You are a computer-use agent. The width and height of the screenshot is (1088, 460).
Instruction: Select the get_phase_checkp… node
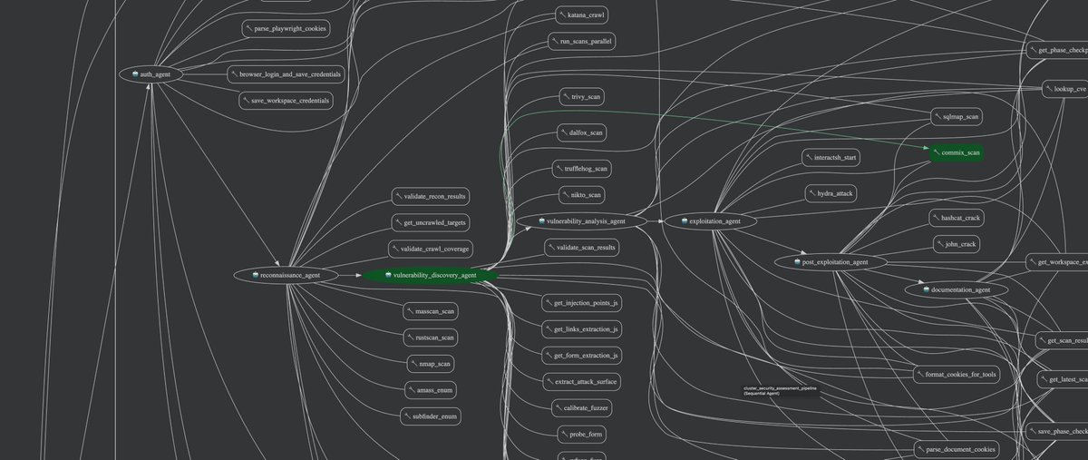(1058, 50)
